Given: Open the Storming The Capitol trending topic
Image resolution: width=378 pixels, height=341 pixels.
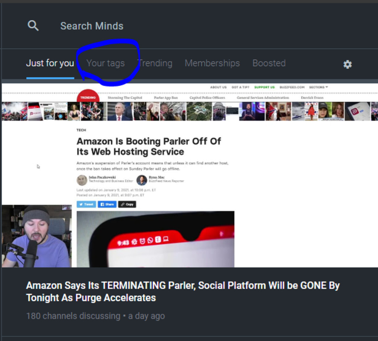Looking at the screenshot, I should click(125, 98).
